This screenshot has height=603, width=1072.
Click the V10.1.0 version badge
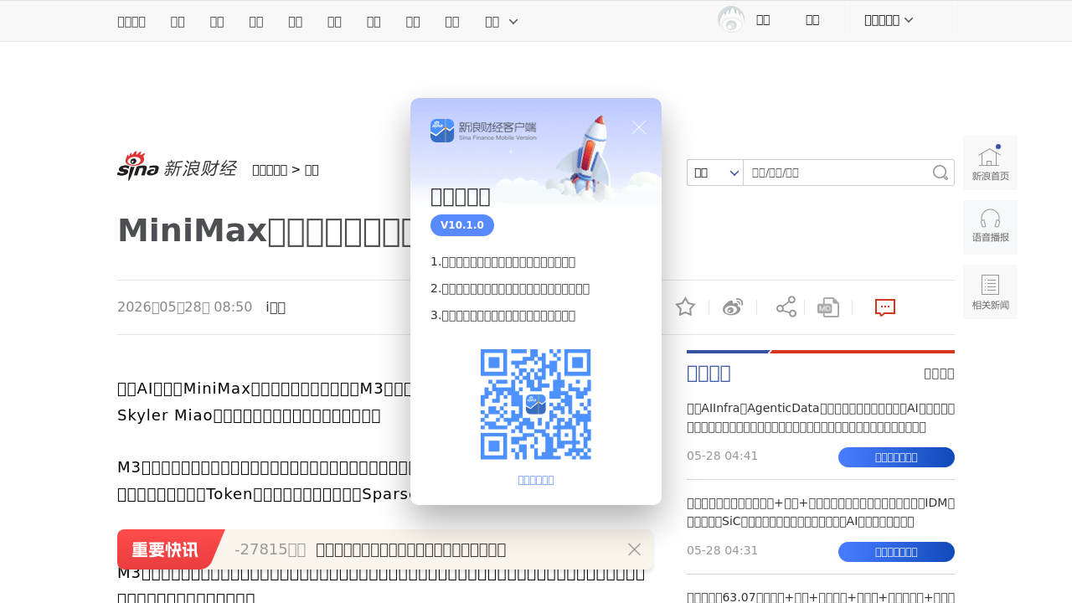click(x=462, y=225)
